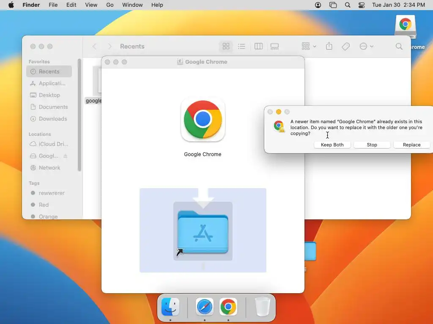The image size is (433, 324).
Task: Click the Applications folder shortcut icon
Action: 203,232
